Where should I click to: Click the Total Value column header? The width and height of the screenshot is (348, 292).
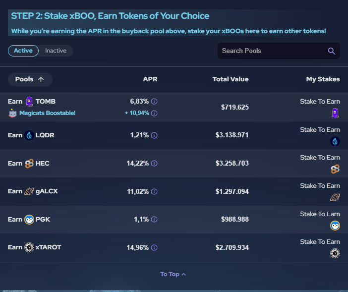click(x=231, y=79)
